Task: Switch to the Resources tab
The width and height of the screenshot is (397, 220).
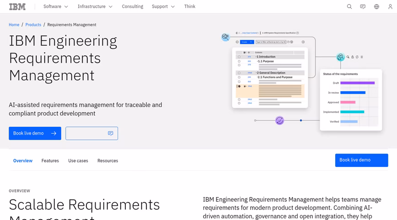Action: click(x=107, y=161)
